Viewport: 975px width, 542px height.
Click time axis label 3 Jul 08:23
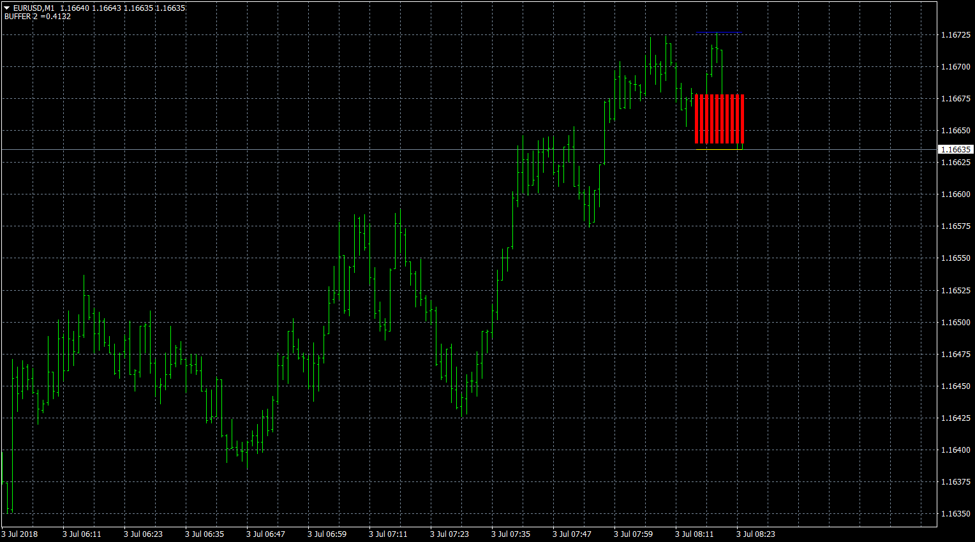[x=755, y=534]
